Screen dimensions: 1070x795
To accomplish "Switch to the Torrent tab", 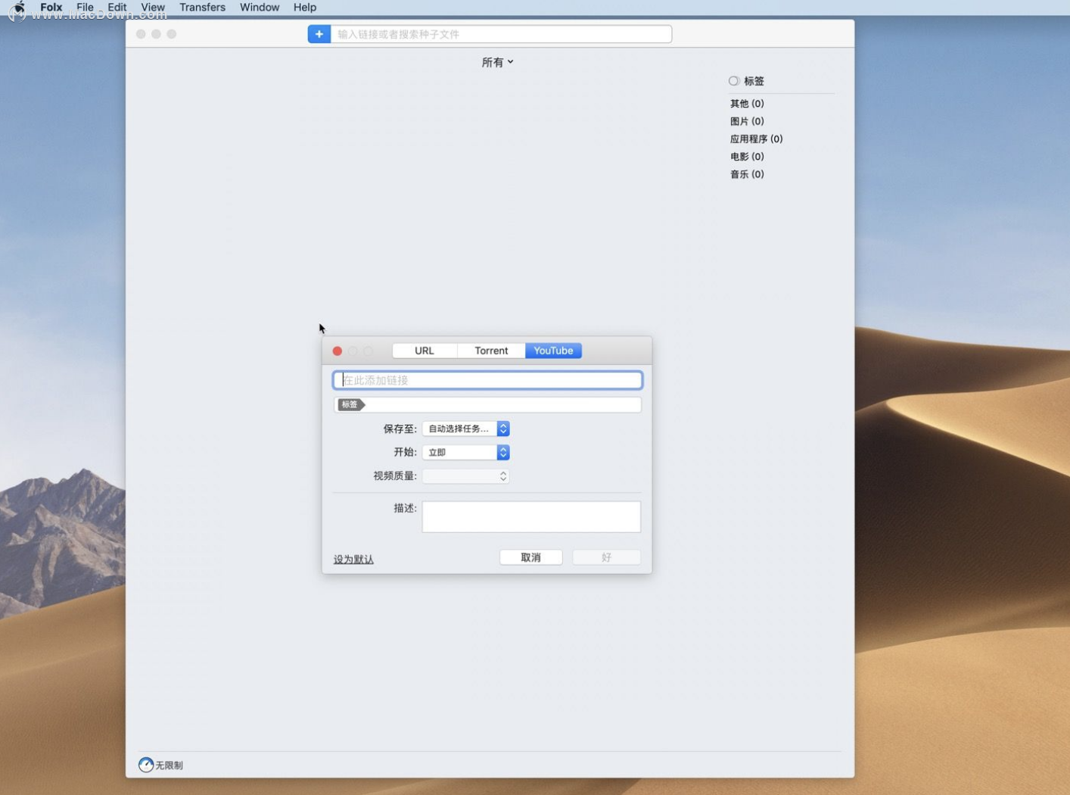I will pos(491,351).
